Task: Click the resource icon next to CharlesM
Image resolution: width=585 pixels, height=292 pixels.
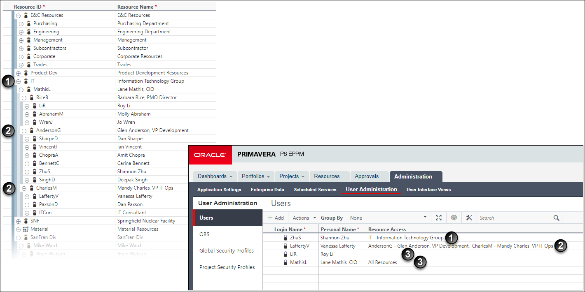Action: pos(32,188)
